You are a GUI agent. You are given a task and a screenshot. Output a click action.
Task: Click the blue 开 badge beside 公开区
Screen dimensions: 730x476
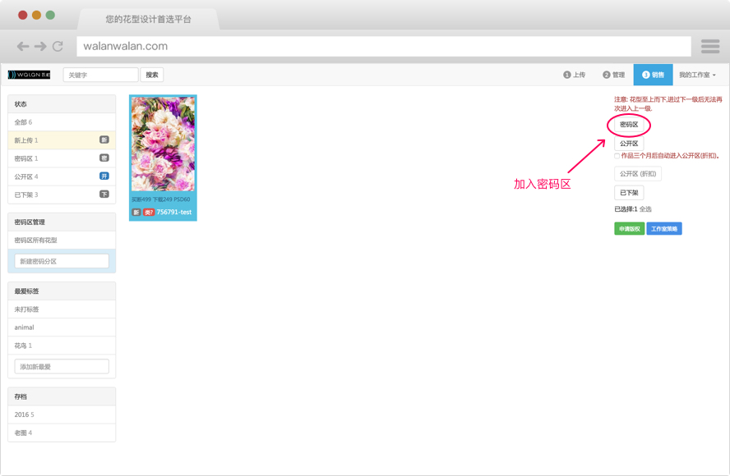pos(104,176)
